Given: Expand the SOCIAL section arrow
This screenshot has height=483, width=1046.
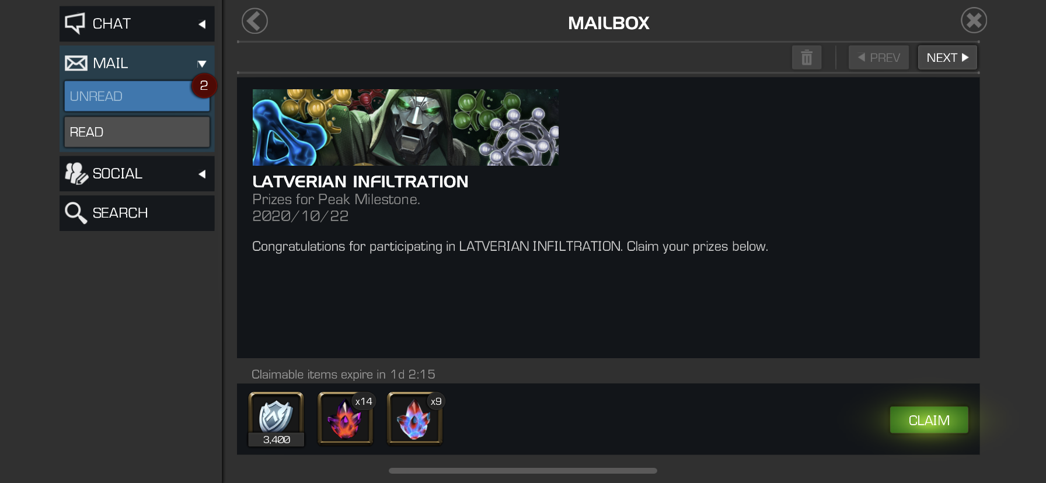Looking at the screenshot, I should 202,174.
